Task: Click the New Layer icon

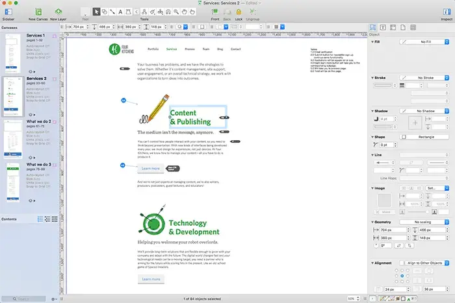Action: coord(58,12)
